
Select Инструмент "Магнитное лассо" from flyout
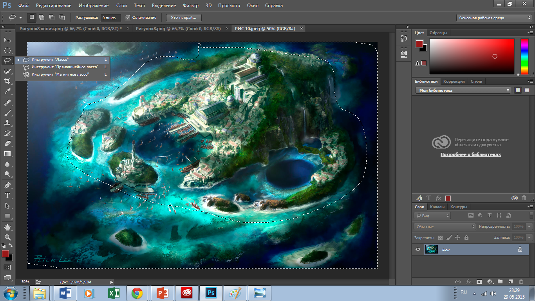(63, 74)
